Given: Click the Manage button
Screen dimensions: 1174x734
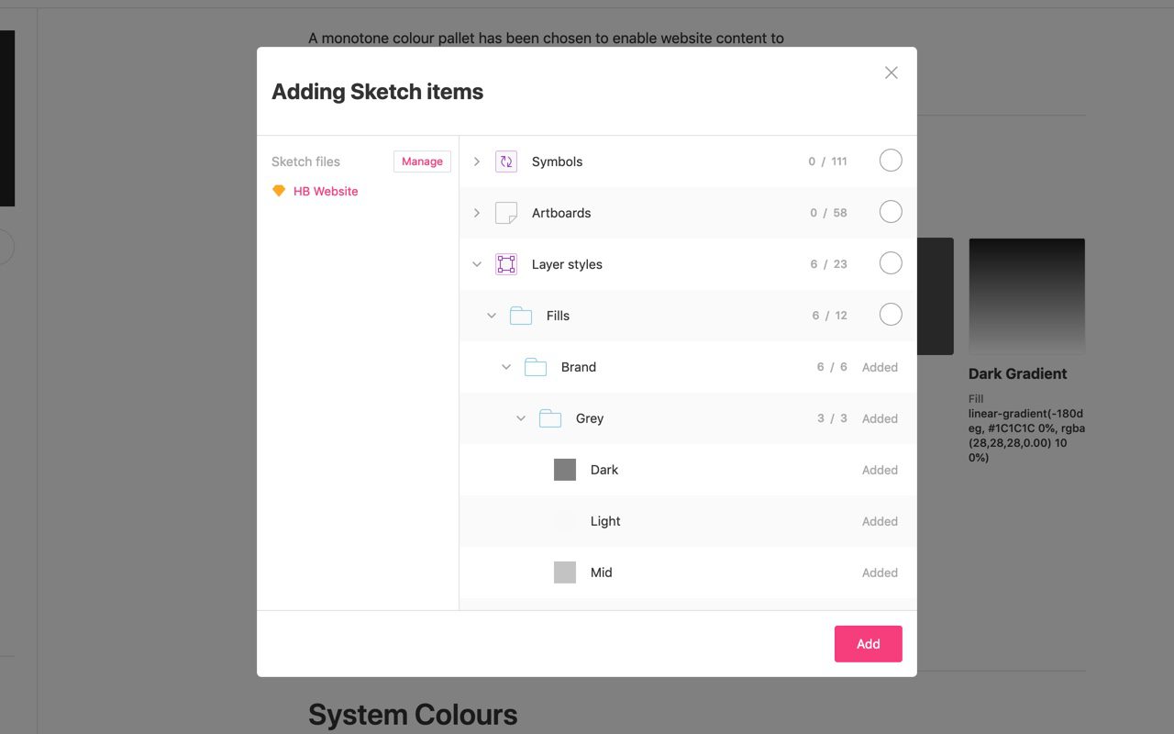Looking at the screenshot, I should pyautogui.click(x=422, y=161).
